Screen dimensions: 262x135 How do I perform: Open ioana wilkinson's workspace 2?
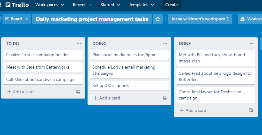200,19
